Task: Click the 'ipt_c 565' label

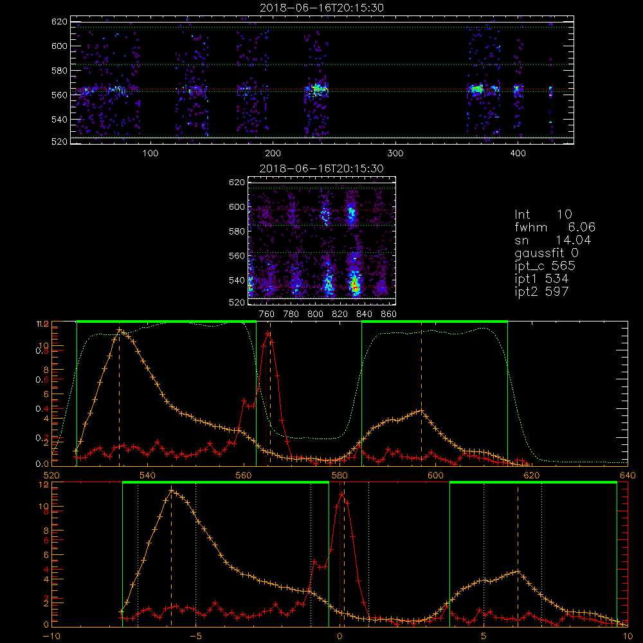Action: click(545, 266)
